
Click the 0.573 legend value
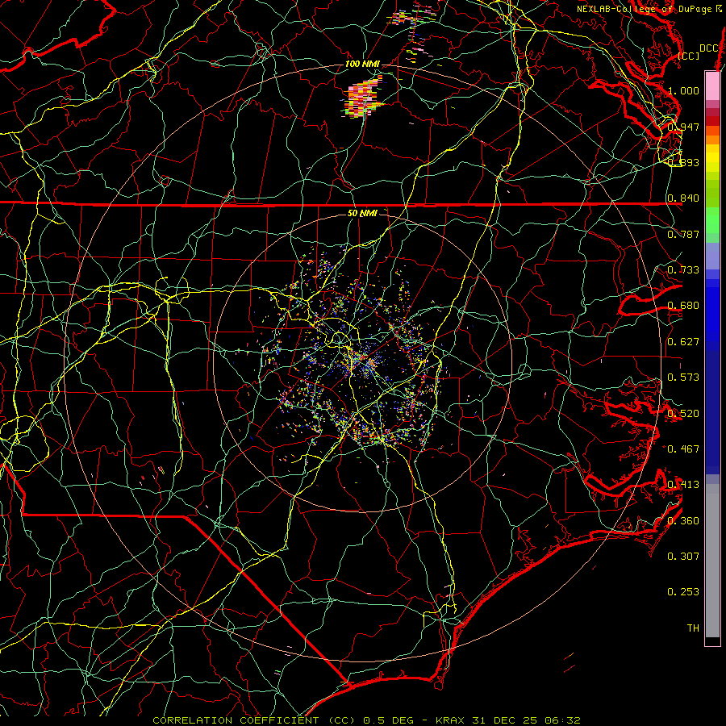click(x=683, y=378)
